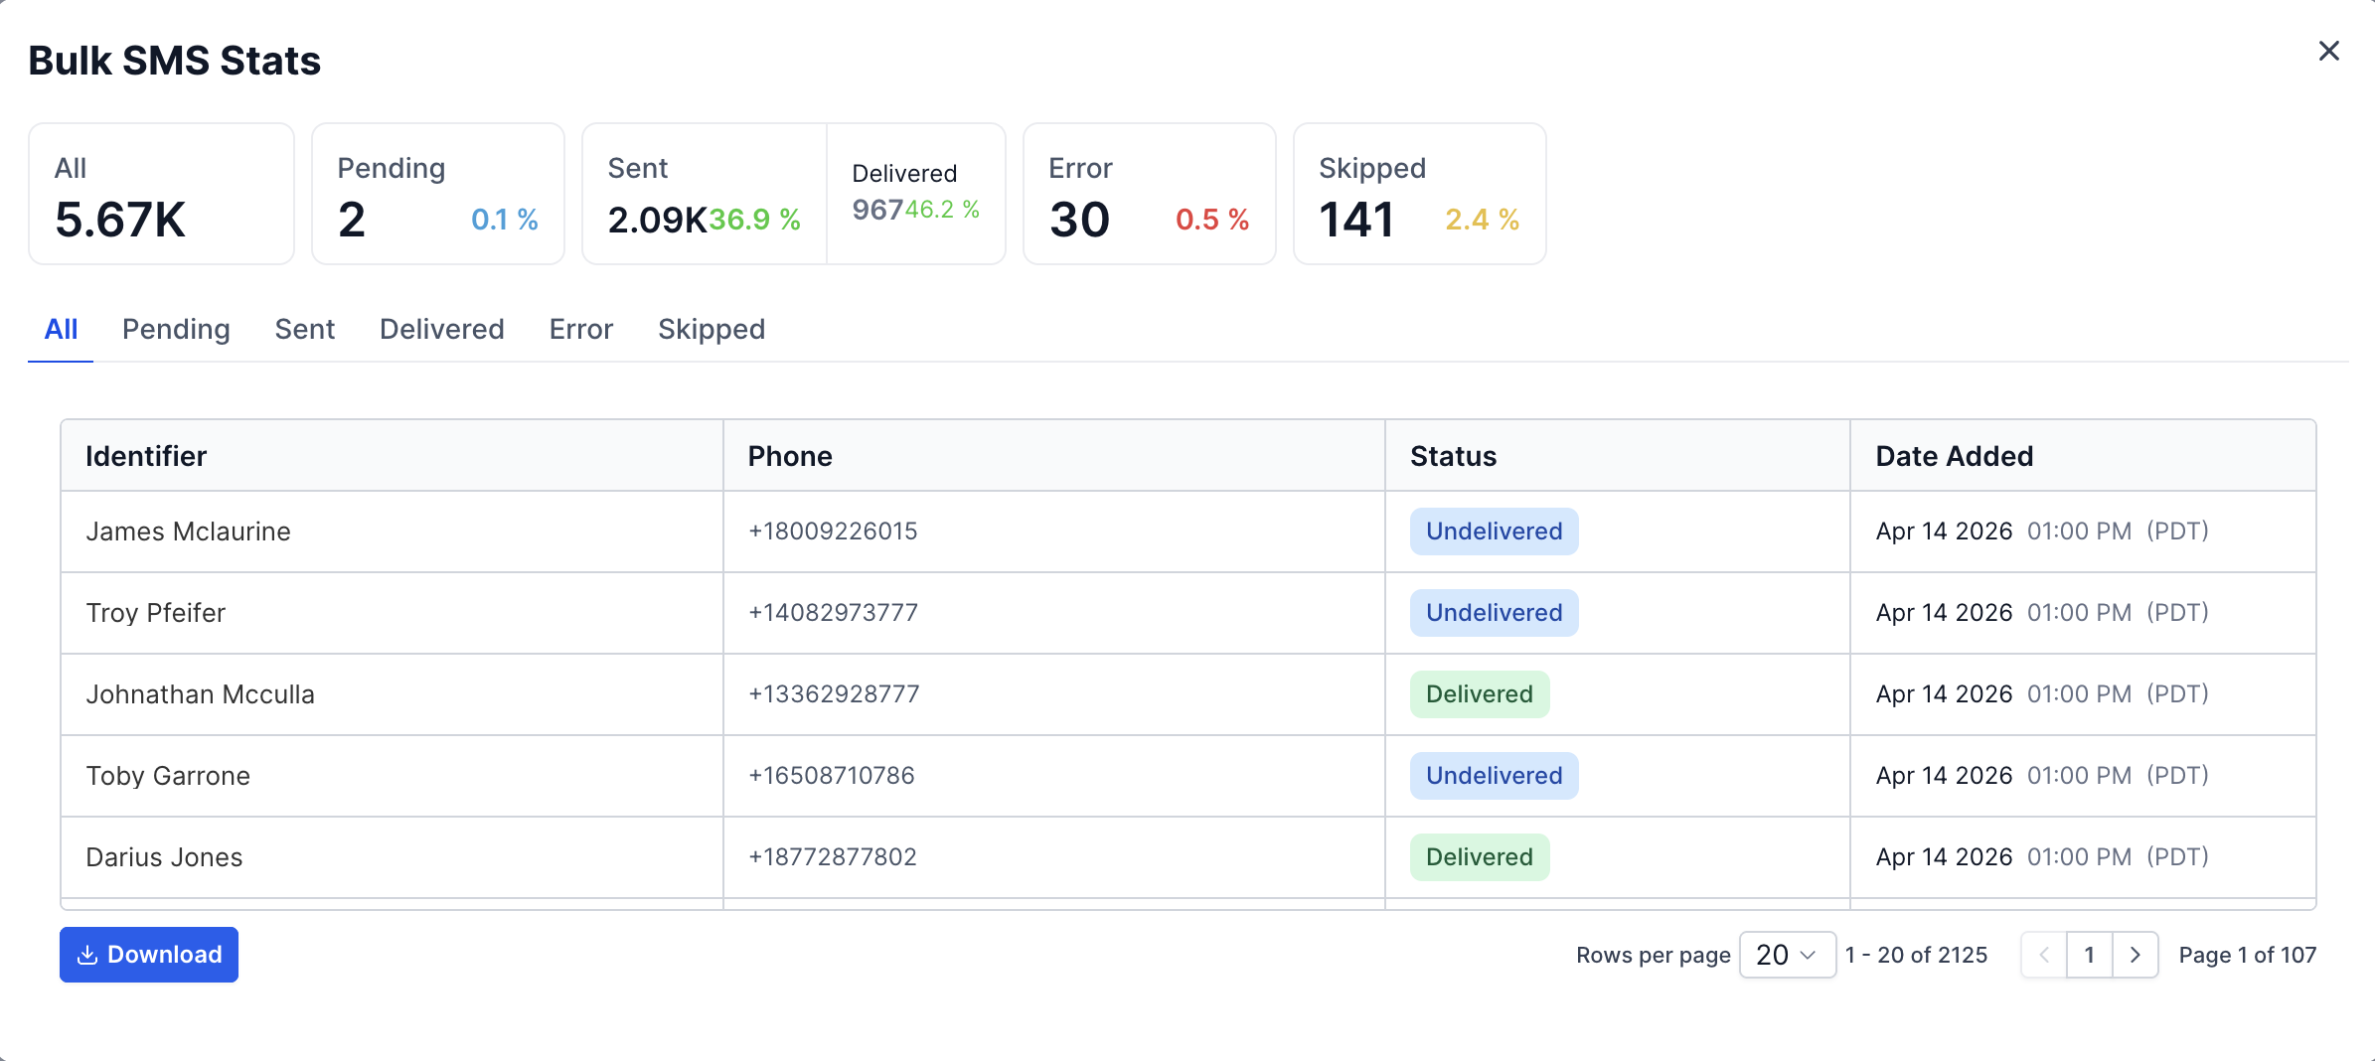Click the Error stats card showing 30
The height and width of the screenshot is (1061, 2375).
(x=1149, y=193)
